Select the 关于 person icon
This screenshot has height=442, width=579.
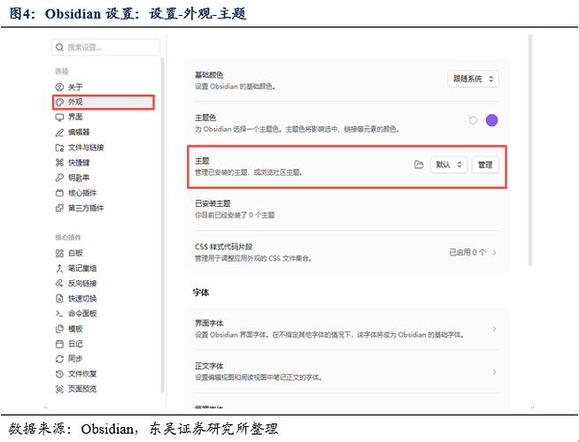tap(59, 87)
